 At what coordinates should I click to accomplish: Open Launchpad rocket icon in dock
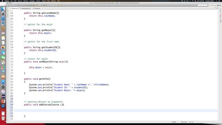3,14
